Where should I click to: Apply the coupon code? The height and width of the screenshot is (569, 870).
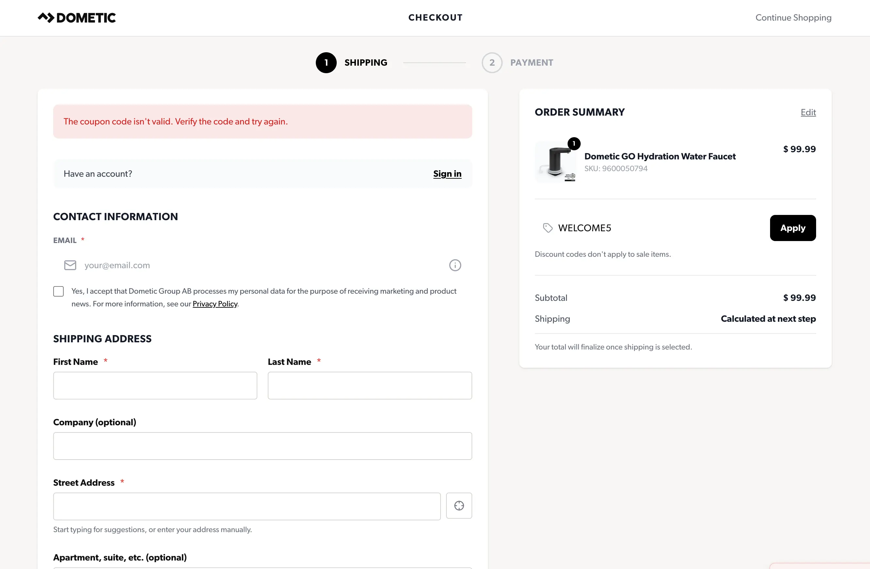tap(793, 228)
